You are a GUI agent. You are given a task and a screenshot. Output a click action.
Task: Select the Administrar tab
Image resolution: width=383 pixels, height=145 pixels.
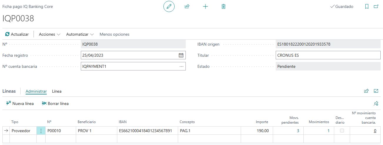36,91
